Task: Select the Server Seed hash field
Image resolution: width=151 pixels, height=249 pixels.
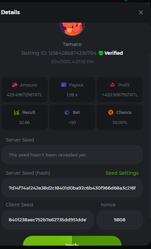Action: [72, 188]
